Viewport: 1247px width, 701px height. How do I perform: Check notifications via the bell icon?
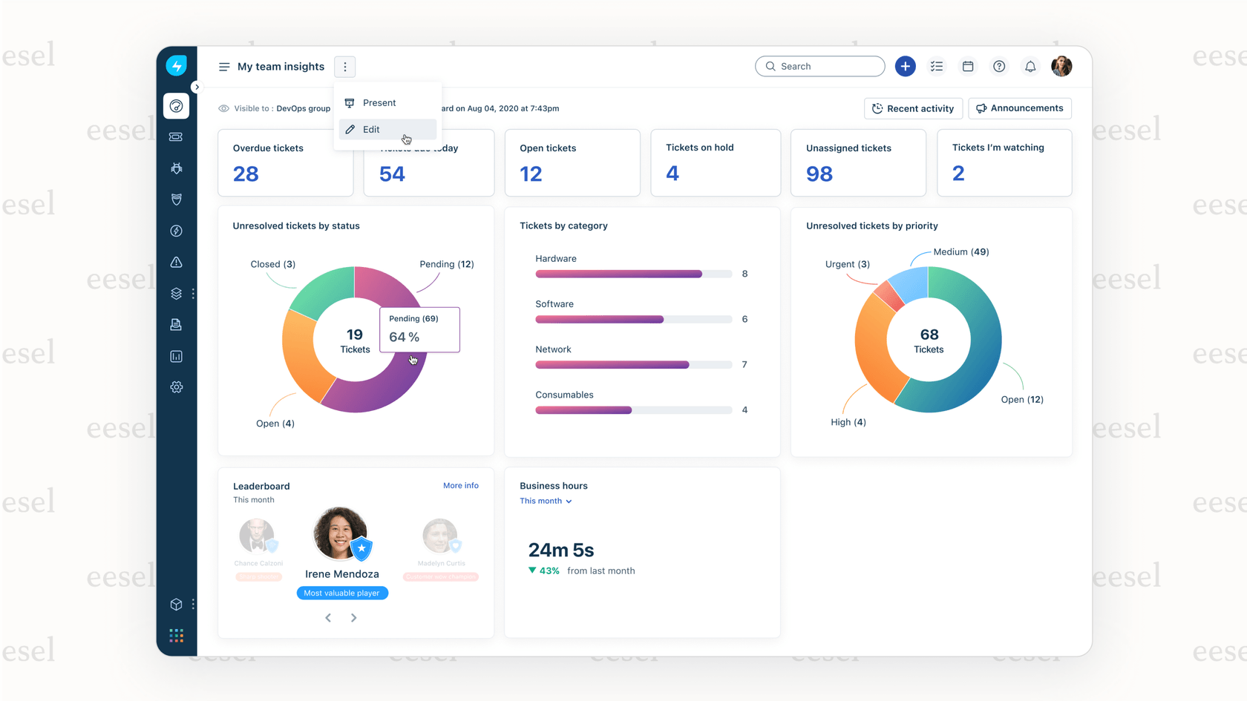(x=1030, y=66)
